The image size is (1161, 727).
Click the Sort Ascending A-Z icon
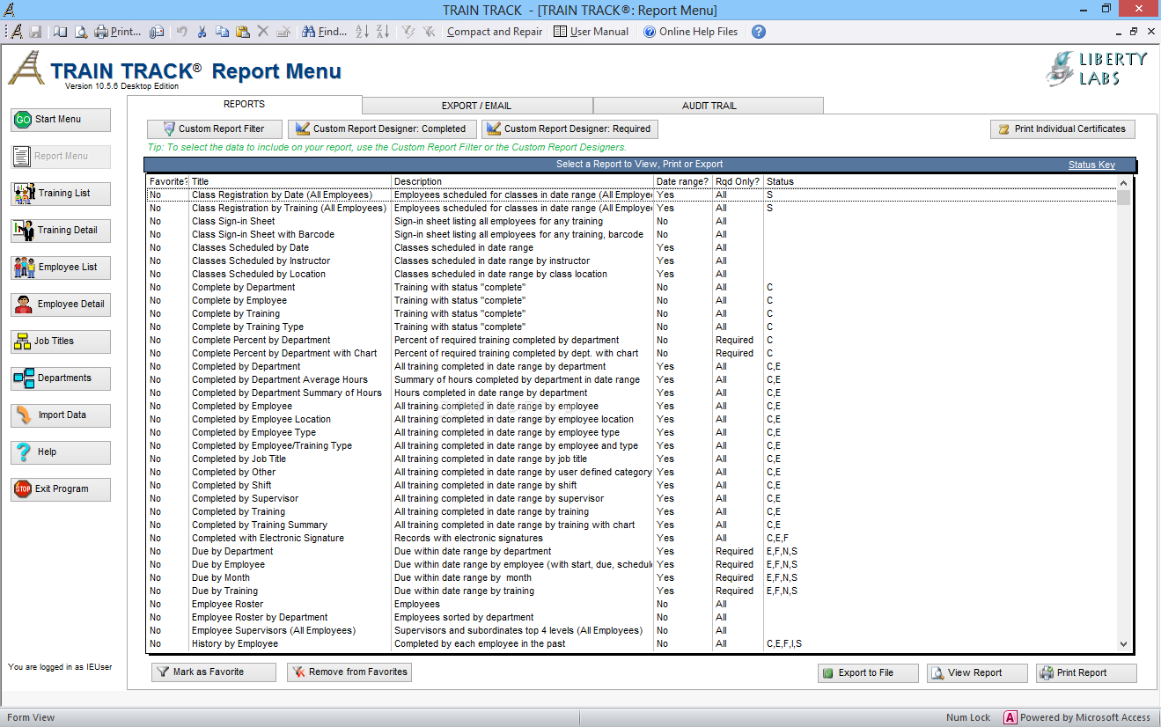coord(363,32)
